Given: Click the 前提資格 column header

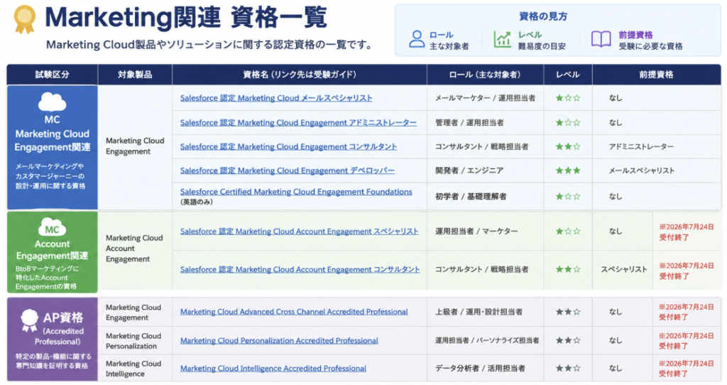Looking at the screenshot, I should pyautogui.click(x=656, y=75).
